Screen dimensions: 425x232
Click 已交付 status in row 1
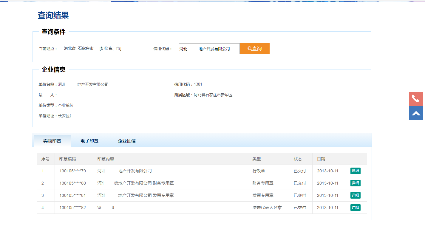[x=300, y=171]
